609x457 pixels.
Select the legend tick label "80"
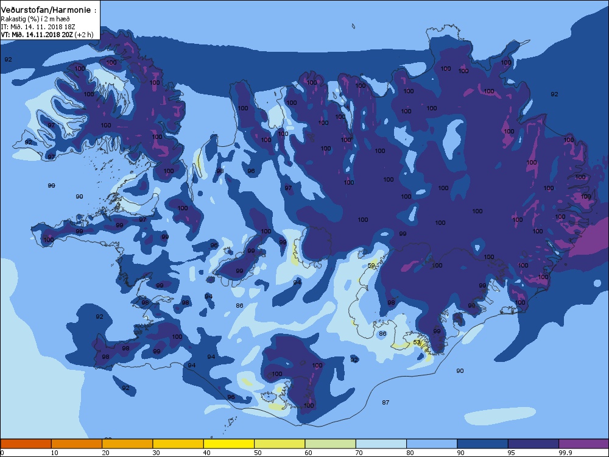pos(410,453)
